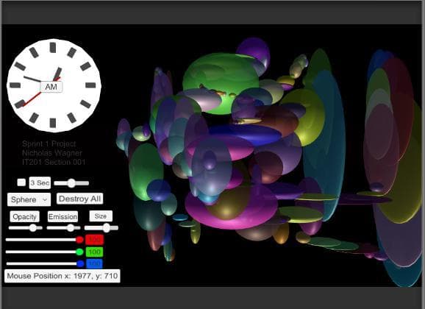Click the red value field
The image size is (425, 309).
94,240
